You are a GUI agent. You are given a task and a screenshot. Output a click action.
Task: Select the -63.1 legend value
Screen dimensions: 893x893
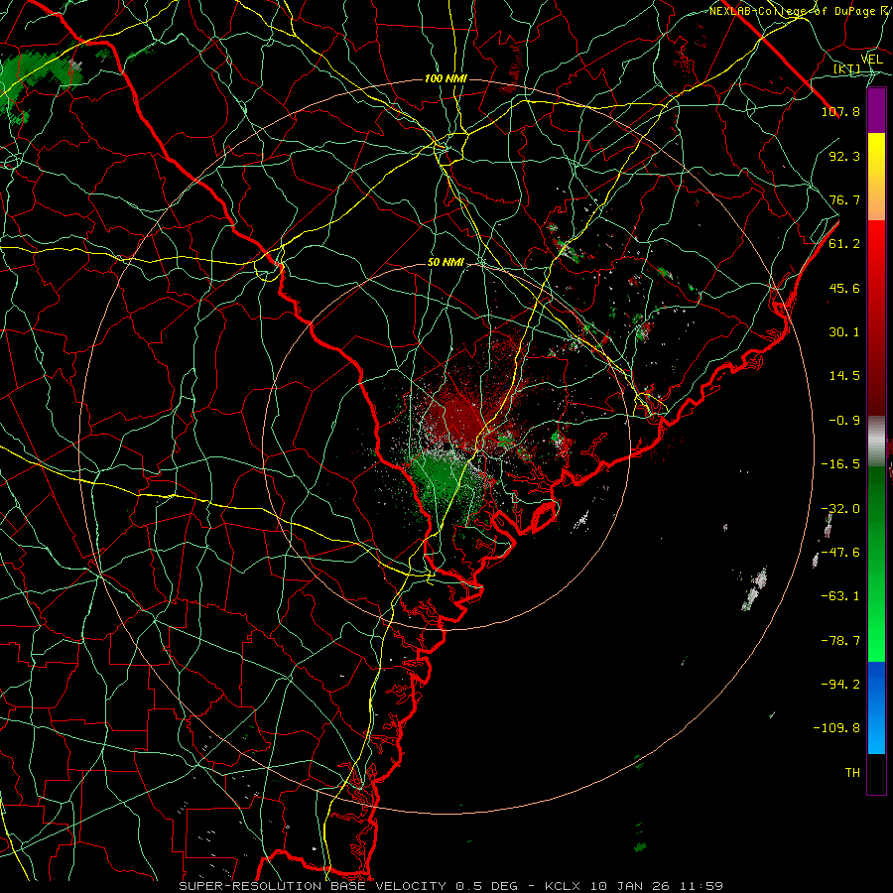tap(840, 596)
